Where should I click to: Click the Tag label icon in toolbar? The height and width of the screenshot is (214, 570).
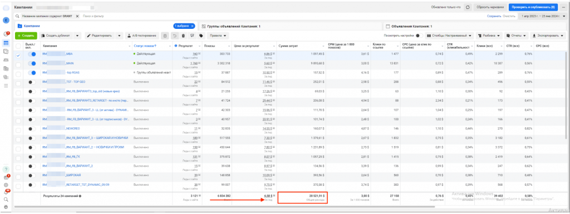coord(200,36)
